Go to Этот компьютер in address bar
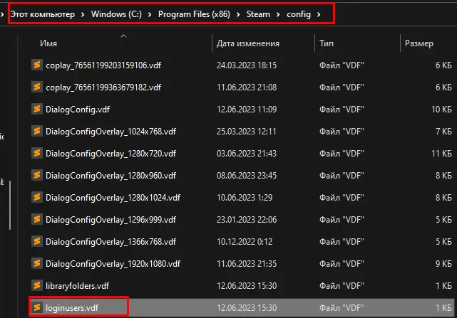 point(43,14)
